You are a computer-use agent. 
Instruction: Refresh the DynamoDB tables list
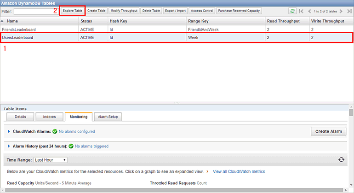292,11
